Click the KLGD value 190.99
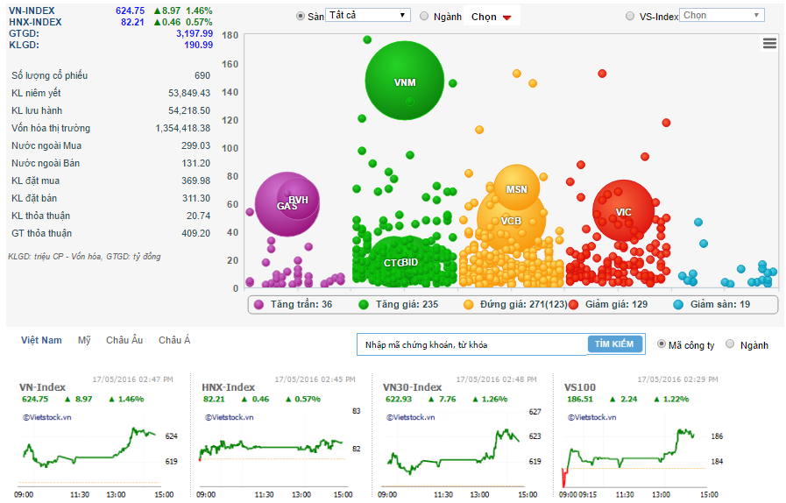 pos(199,46)
